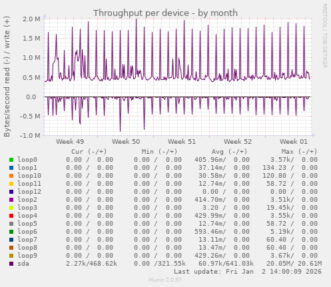Click the loop0 green color swatch
This screenshot has height=287, width=331.
(x=11, y=160)
